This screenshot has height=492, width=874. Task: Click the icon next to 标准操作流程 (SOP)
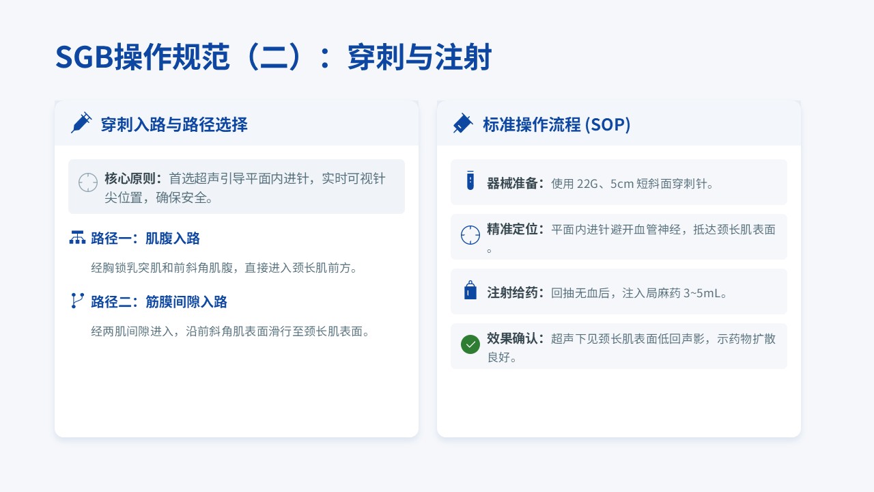coord(462,124)
